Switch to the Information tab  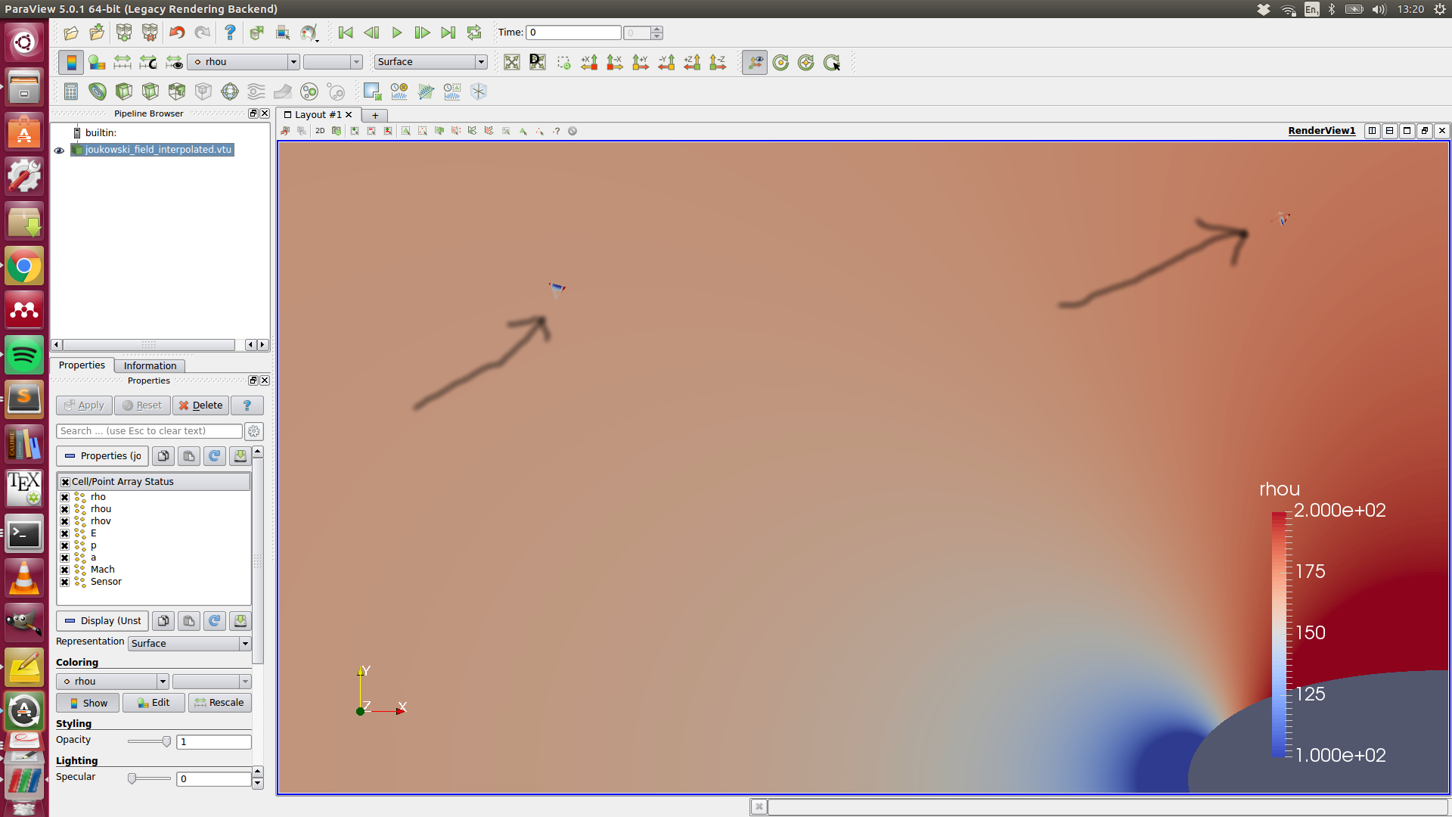[x=150, y=365]
